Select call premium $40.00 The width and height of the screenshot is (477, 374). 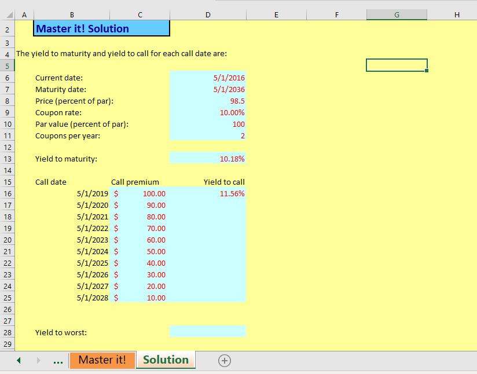click(140, 263)
